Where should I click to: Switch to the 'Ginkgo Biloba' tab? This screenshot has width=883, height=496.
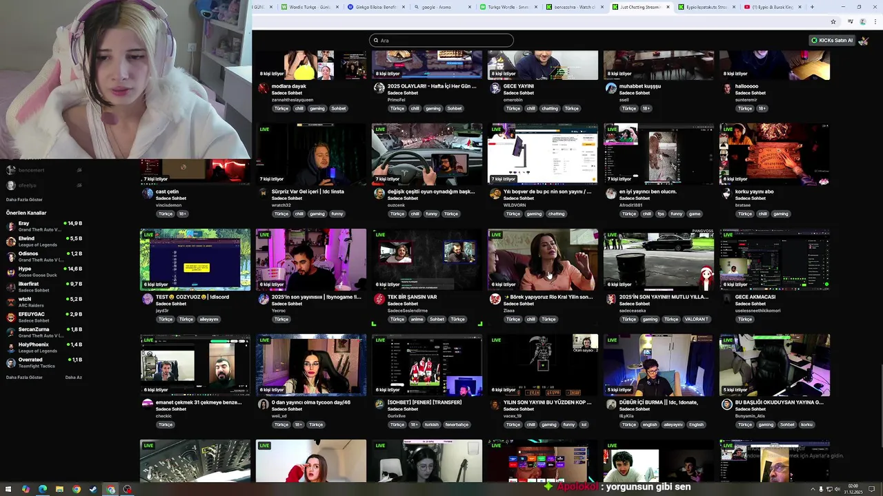[377, 7]
